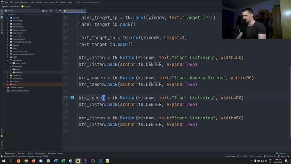
Task: Select the Book Projects folder
Action: (16, 27)
